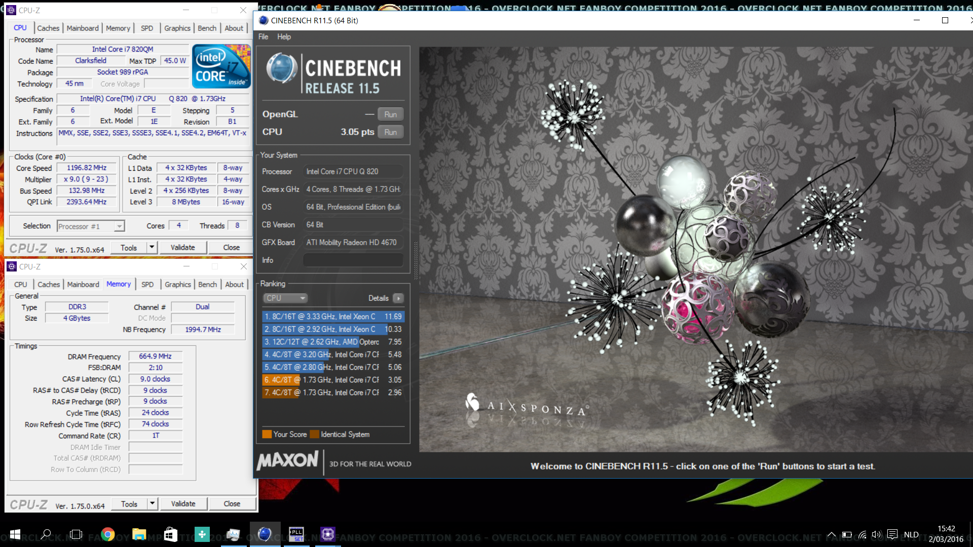The width and height of the screenshot is (973, 547).
Task: Open Cinebench File menu
Action: pyautogui.click(x=264, y=36)
